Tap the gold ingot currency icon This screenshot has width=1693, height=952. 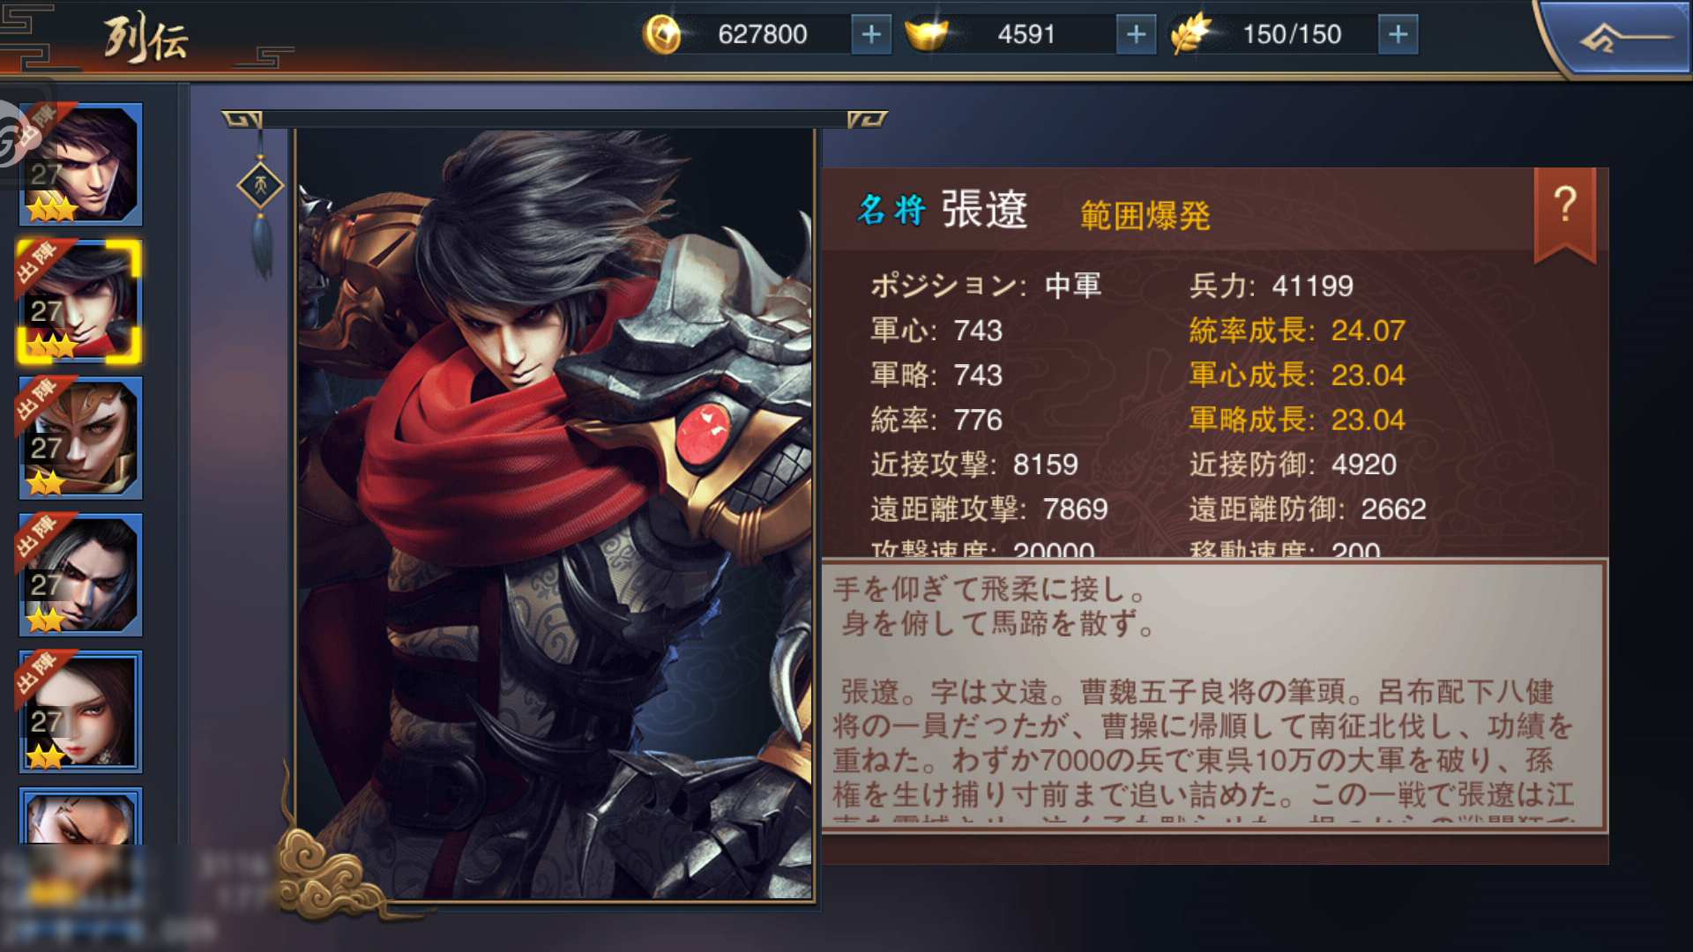[x=927, y=35]
